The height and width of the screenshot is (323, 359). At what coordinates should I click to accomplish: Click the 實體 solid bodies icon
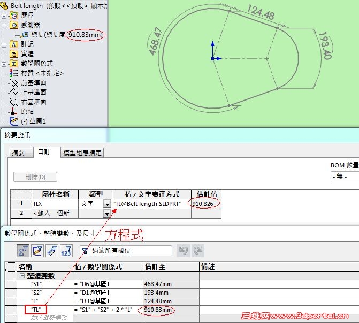[14, 54]
